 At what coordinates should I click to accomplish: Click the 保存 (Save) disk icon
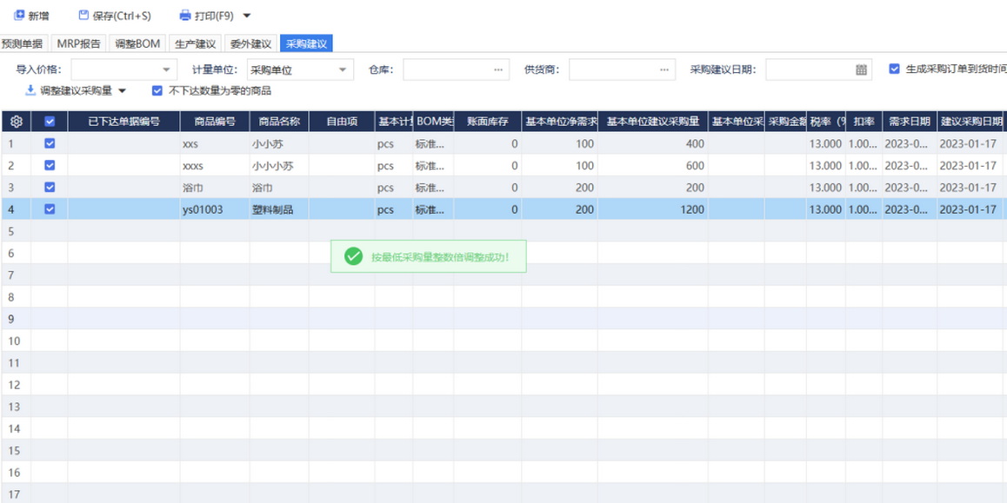pos(83,16)
